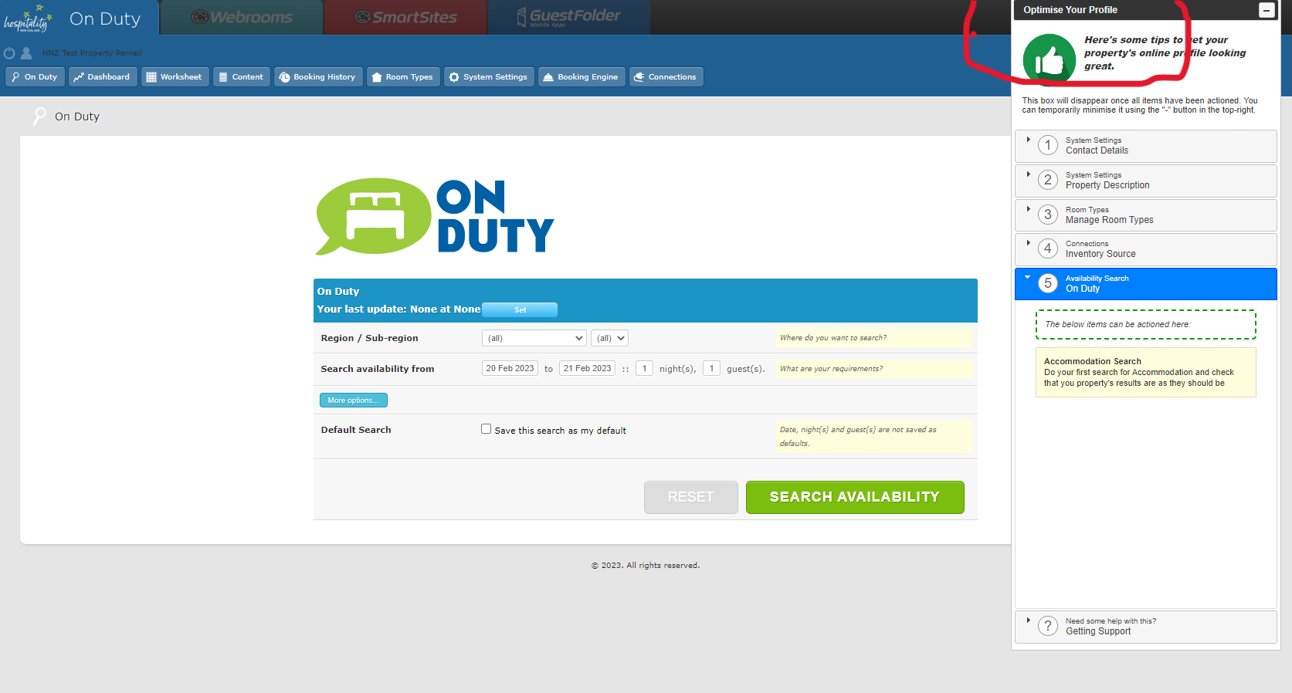Image resolution: width=1292 pixels, height=693 pixels.
Task: Tick Save this search as my default
Action: 487,429
